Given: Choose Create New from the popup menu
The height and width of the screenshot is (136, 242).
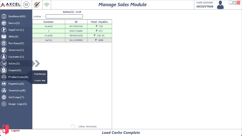Looking at the screenshot, I should coord(40,80).
